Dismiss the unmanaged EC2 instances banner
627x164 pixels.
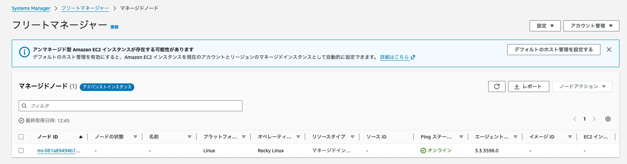coord(609,50)
